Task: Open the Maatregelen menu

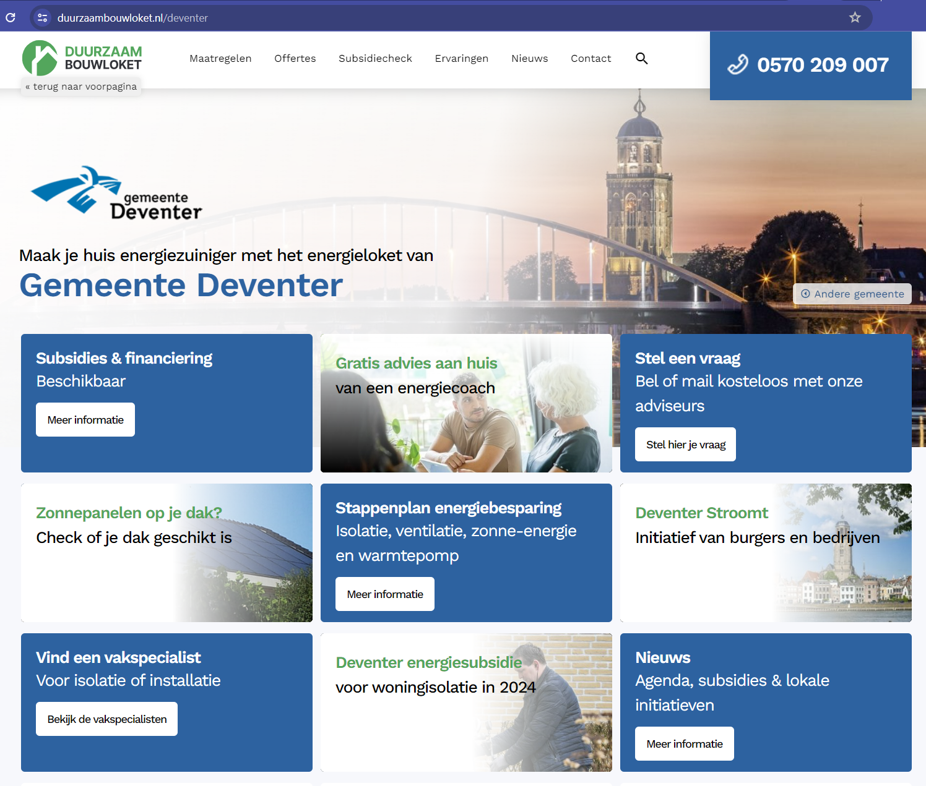Action: click(x=220, y=58)
